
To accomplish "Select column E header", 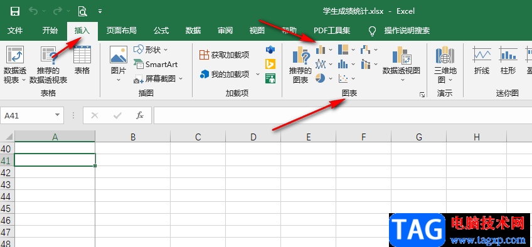I will tap(309, 137).
